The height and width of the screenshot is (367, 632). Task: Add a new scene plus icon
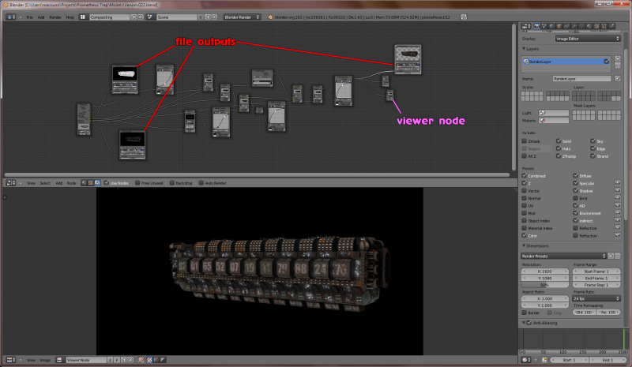pyautogui.click(x=208, y=17)
